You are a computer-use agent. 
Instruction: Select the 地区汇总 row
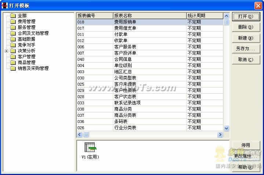(150, 72)
